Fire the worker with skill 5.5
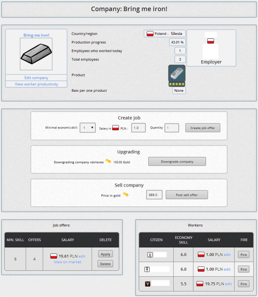258x297 pixels. 244,284
